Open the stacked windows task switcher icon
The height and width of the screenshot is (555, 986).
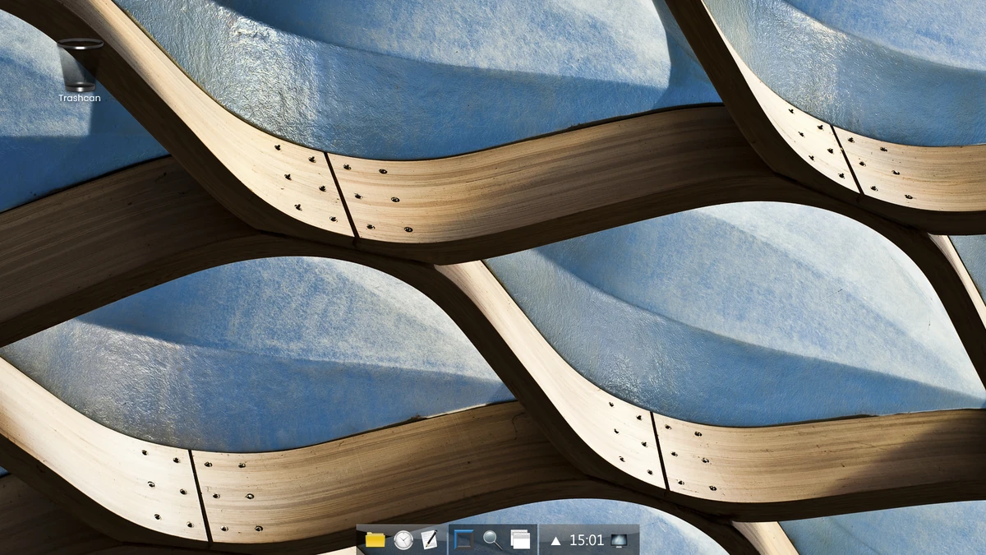tap(519, 540)
